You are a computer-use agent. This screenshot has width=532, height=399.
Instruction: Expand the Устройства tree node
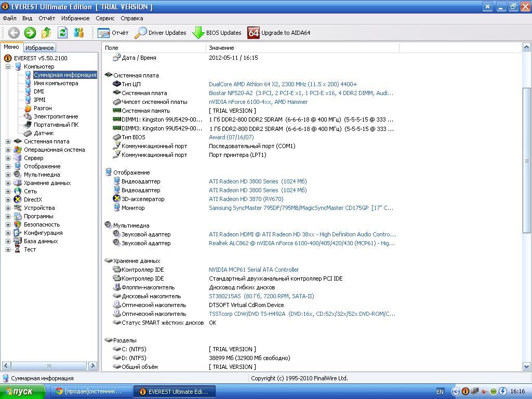click(x=8, y=208)
